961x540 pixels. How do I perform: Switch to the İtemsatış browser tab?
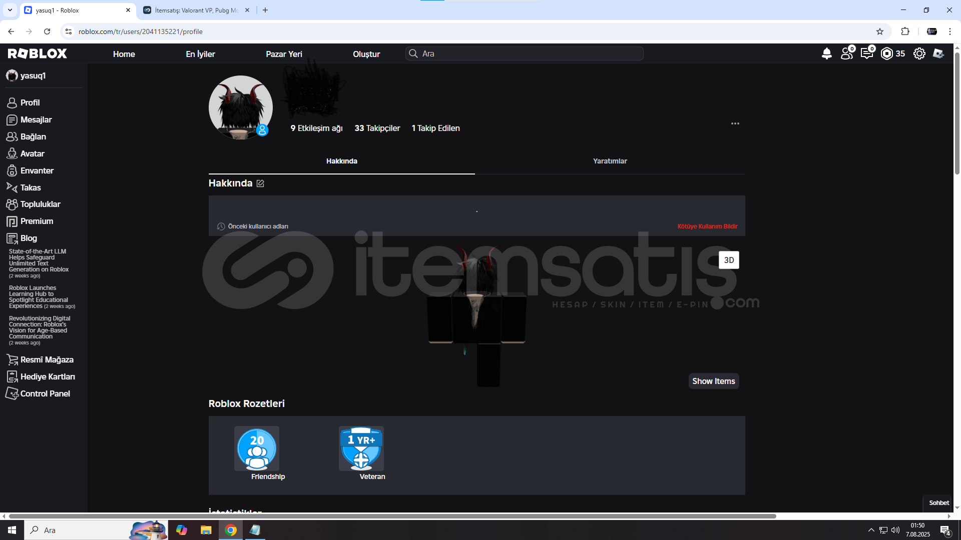point(197,10)
